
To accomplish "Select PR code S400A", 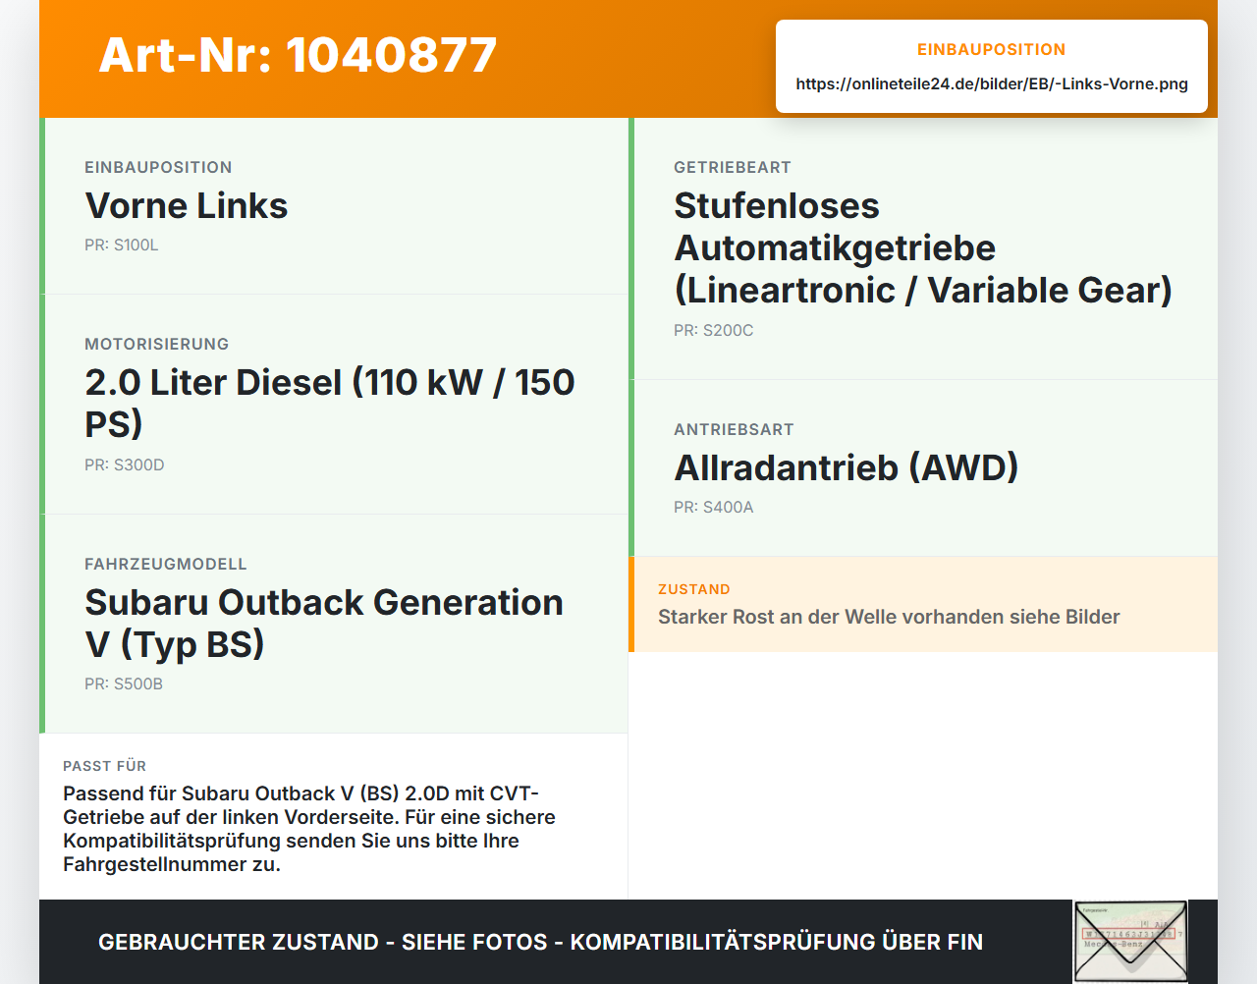I will click(x=714, y=508).
